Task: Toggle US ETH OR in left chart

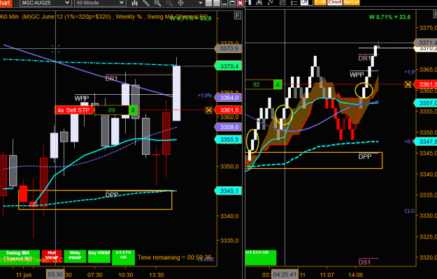Action: [x=124, y=257]
